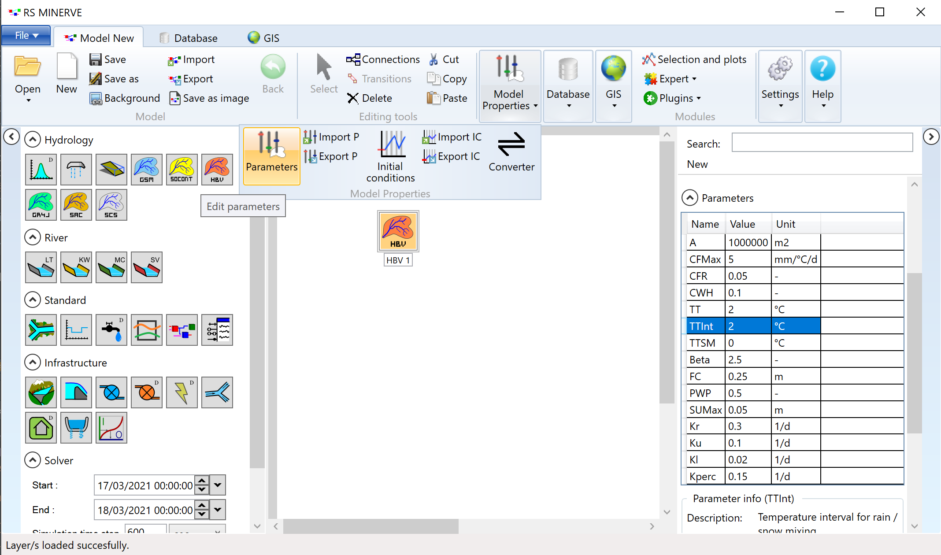Image resolution: width=941 pixels, height=555 pixels.
Task: Open Start date calendar dropdown
Action: point(218,485)
